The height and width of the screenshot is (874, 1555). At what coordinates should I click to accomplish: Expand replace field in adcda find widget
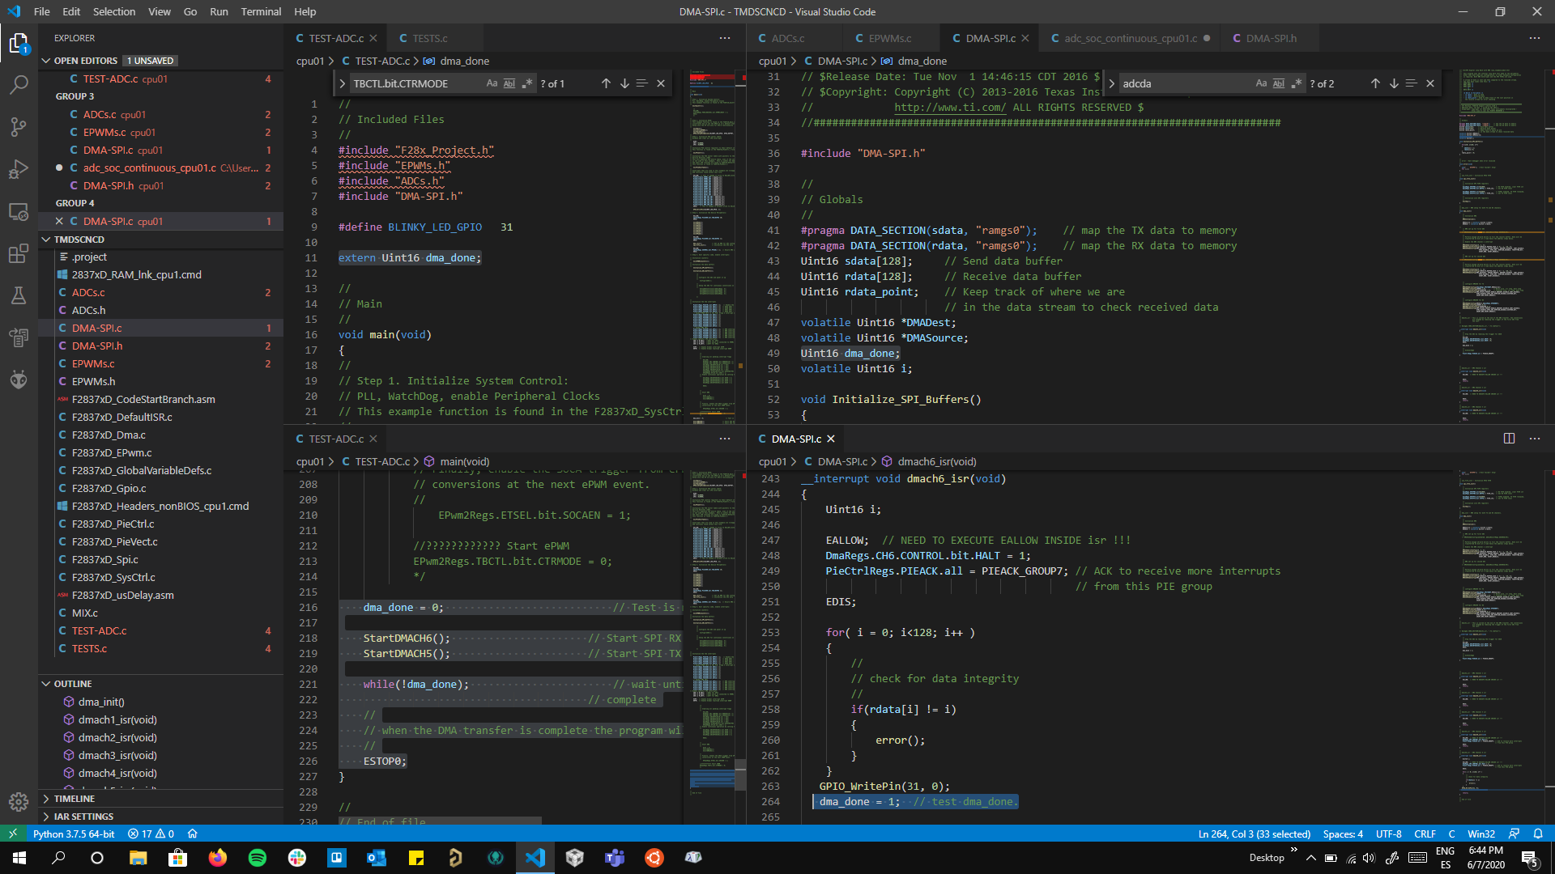pos(1112,83)
